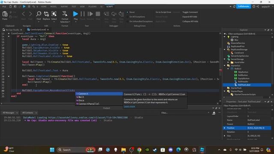Image resolution: width=274 pixels, height=154 pixels.
Task: Choose Connect in autocomplete list
Action: click(x=99, y=94)
